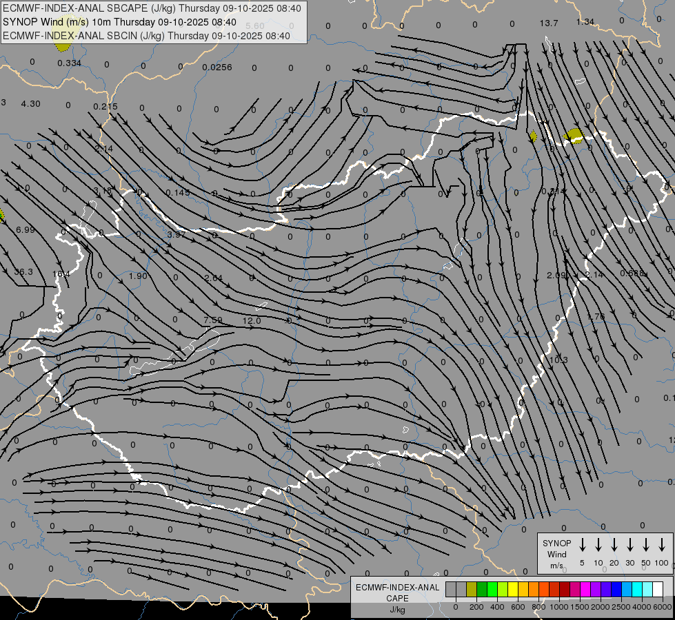Click the 1.76 CAPE value on the map
This screenshot has height=620, width=675.
click(x=596, y=316)
